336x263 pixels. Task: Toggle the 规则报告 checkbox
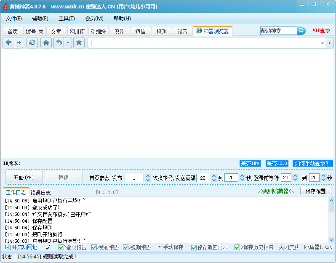pyautogui.click(x=125, y=247)
